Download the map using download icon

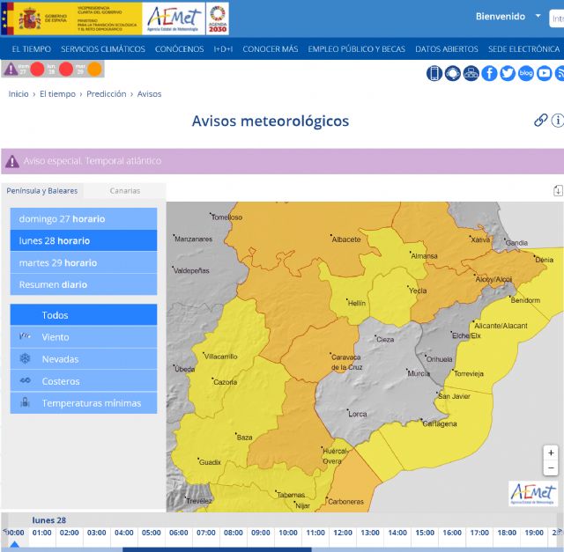(x=557, y=191)
